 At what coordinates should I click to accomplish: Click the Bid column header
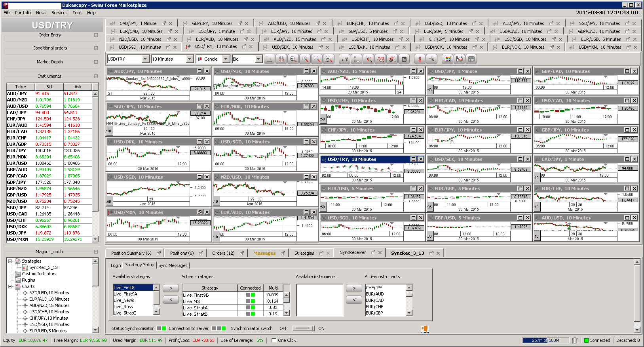[49, 87]
